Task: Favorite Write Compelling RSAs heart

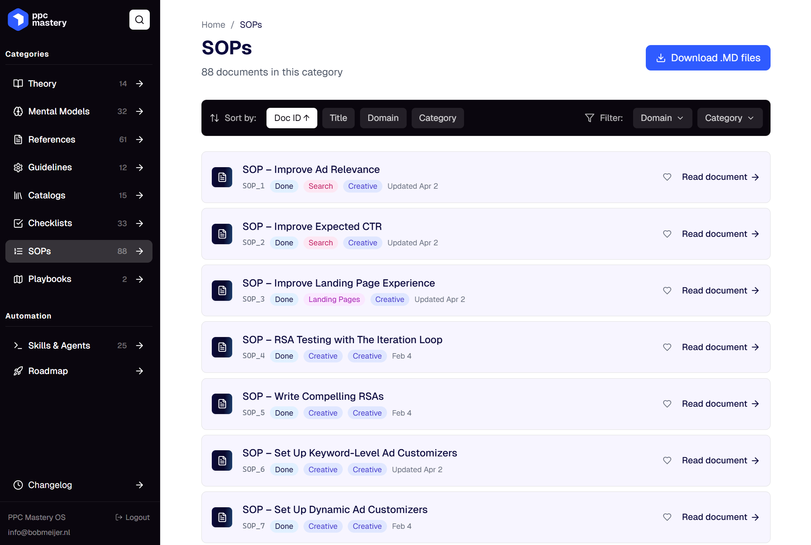Action: point(667,404)
